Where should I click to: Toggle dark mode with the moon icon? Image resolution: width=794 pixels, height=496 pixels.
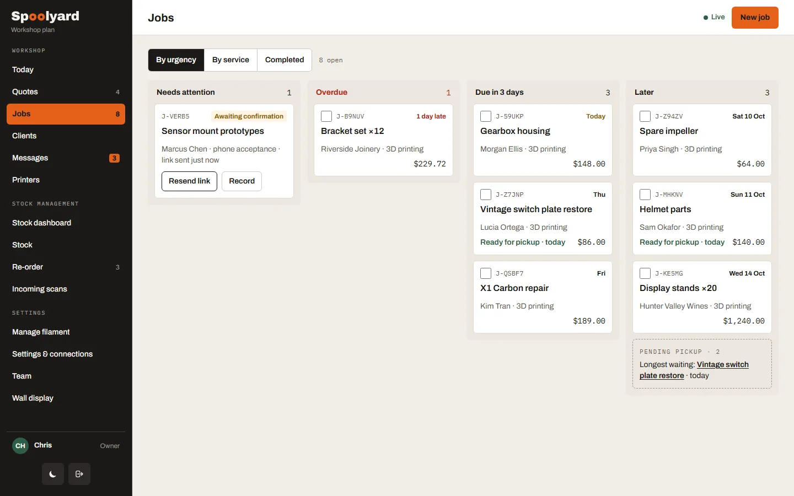click(53, 474)
